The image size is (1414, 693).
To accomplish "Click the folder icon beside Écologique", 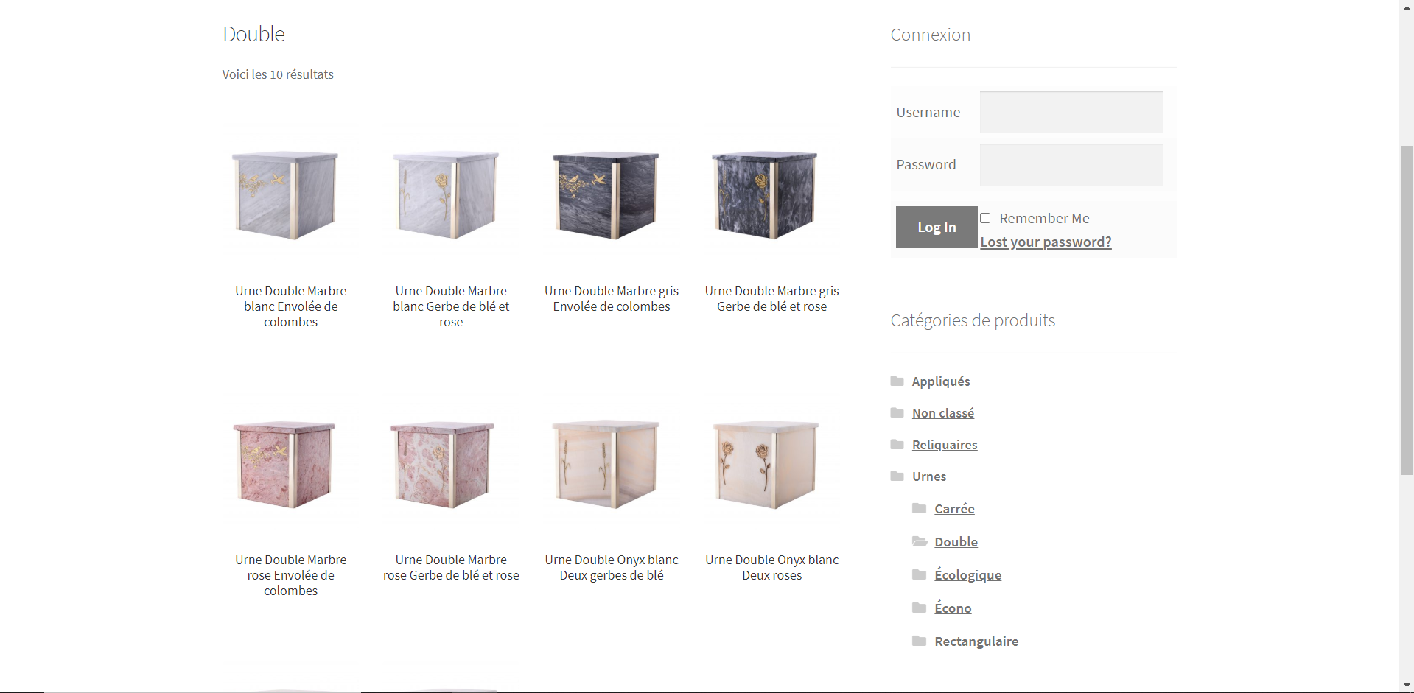I will (919, 574).
